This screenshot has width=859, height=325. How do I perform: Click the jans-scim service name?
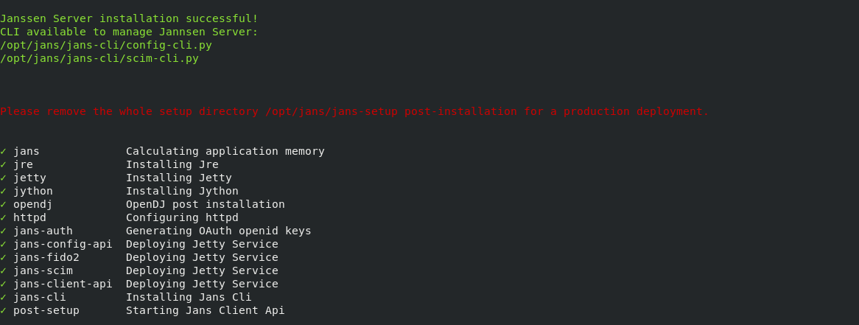43,270
